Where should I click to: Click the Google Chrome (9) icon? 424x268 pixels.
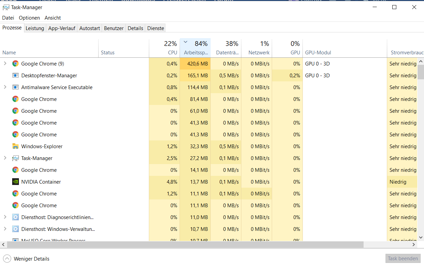(x=15, y=63)
